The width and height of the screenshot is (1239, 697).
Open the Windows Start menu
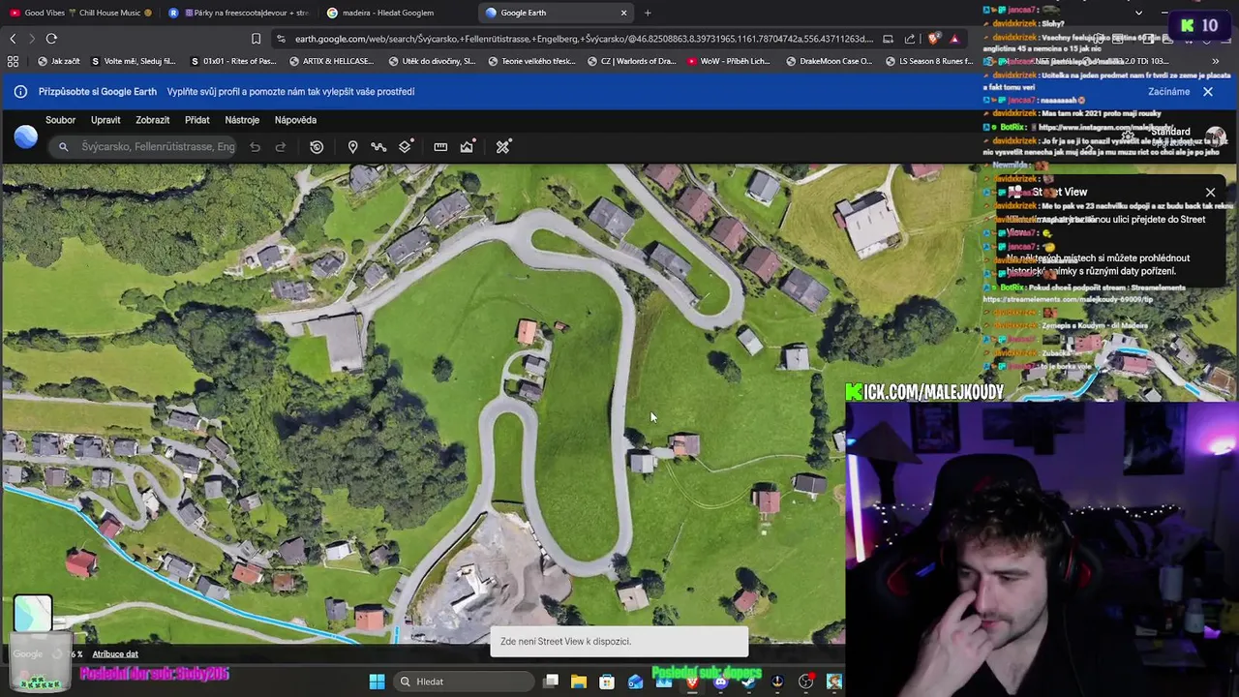(377, 682)
